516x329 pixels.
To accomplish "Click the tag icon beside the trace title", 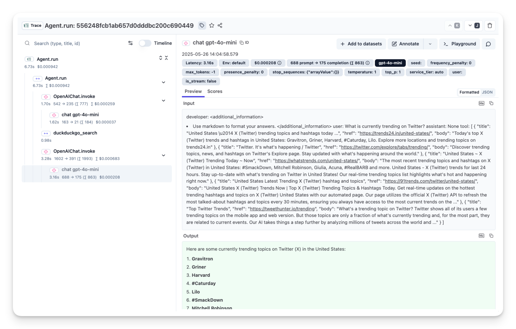I will [x=202, y=26].
